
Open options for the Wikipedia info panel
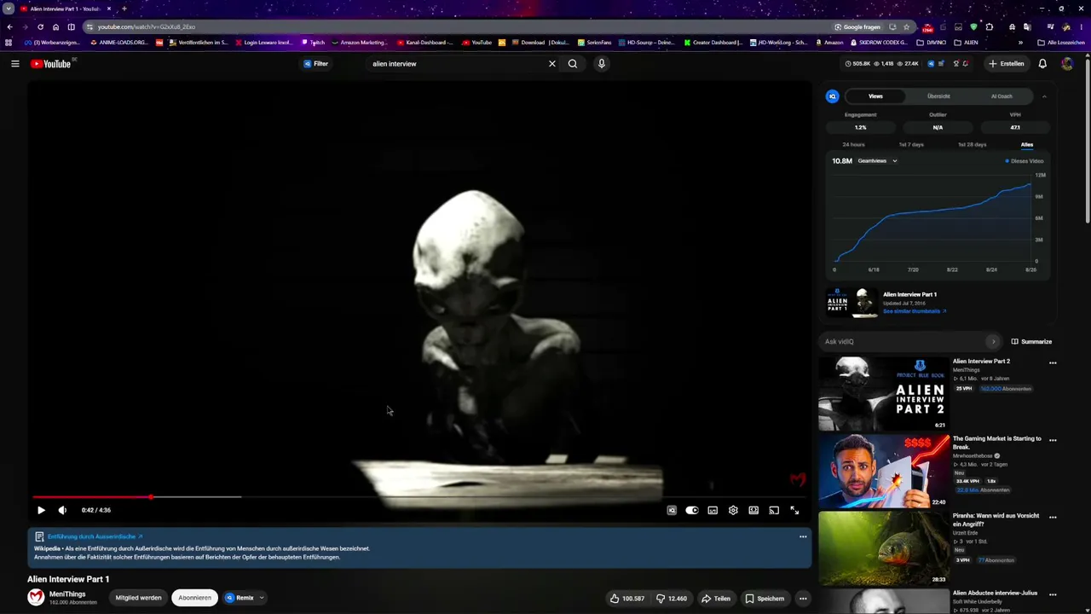[803, 536]
